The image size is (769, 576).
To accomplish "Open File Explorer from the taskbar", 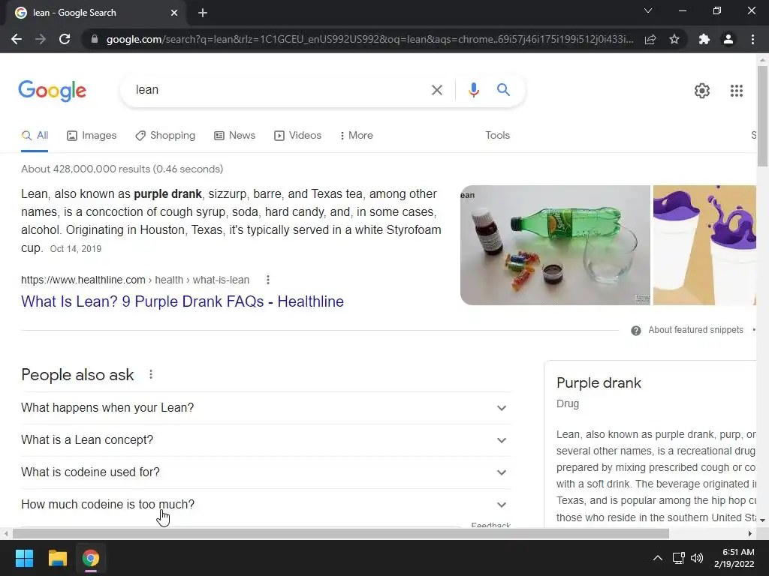I will coord(57,558).
